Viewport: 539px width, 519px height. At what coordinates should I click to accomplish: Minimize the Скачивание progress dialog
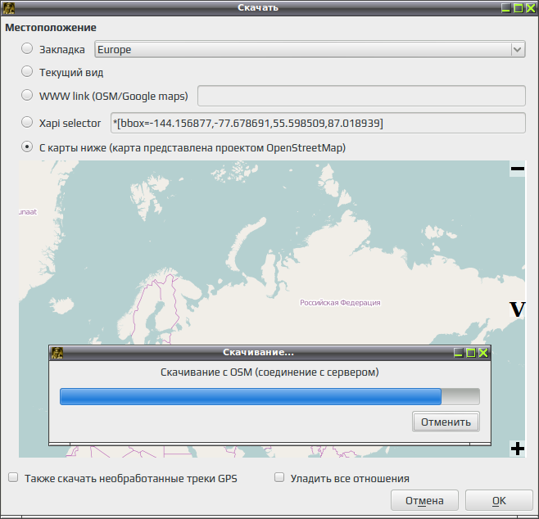click(x=458, y=353)
